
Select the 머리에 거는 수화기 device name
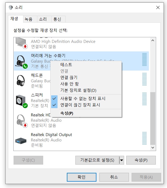point(48,56)
